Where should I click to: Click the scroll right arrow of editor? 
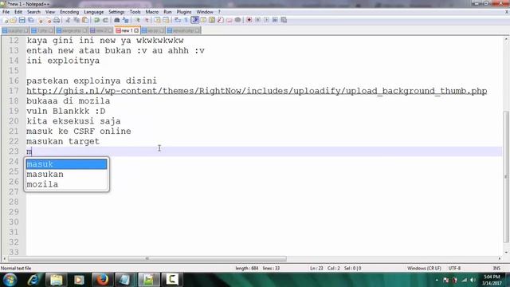(500, 258)
